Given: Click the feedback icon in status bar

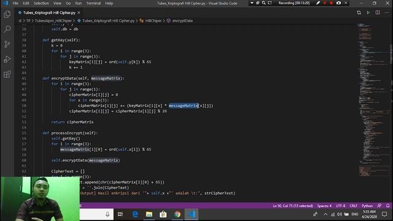Looking at the screenshot, I should [379, 206].
